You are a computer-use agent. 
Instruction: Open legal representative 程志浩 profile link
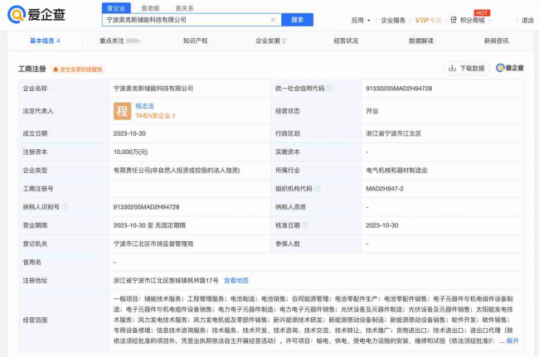pos(145,106)
